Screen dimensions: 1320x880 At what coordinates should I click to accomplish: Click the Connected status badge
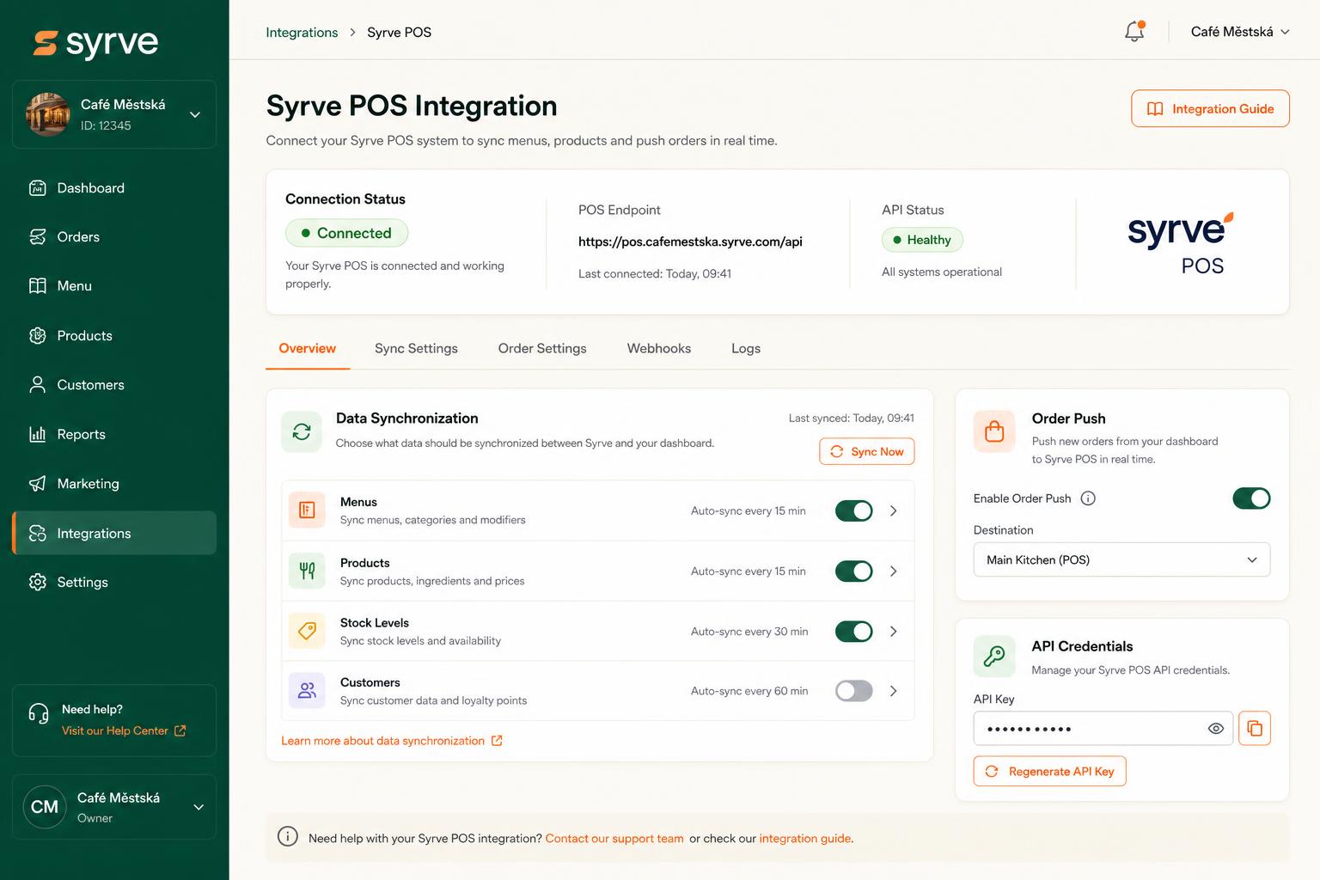[346, 233]
